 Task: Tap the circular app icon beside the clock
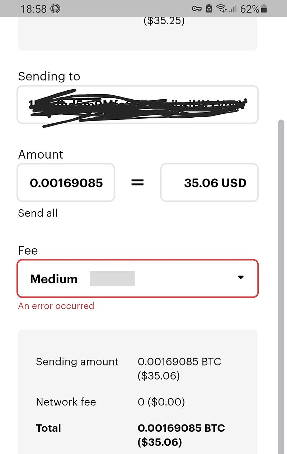[55, 9]
